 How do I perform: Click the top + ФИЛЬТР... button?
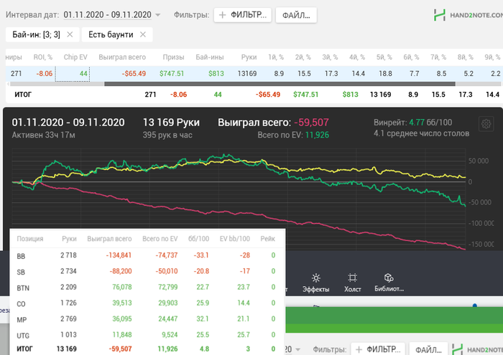point(243,15)
